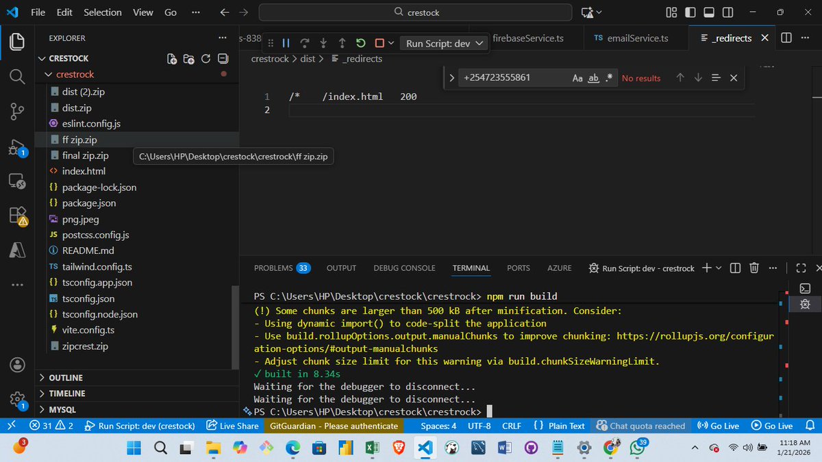Open the Azure view in activity bar

17,251
